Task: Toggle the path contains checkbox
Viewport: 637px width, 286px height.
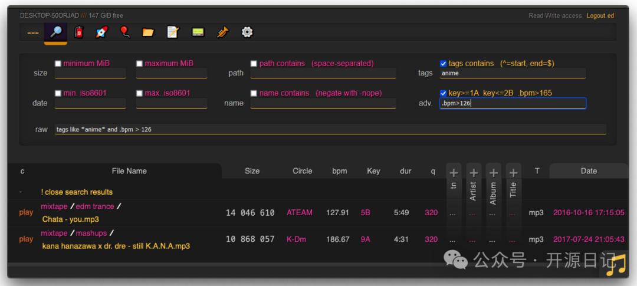Action: coord(254,64)
